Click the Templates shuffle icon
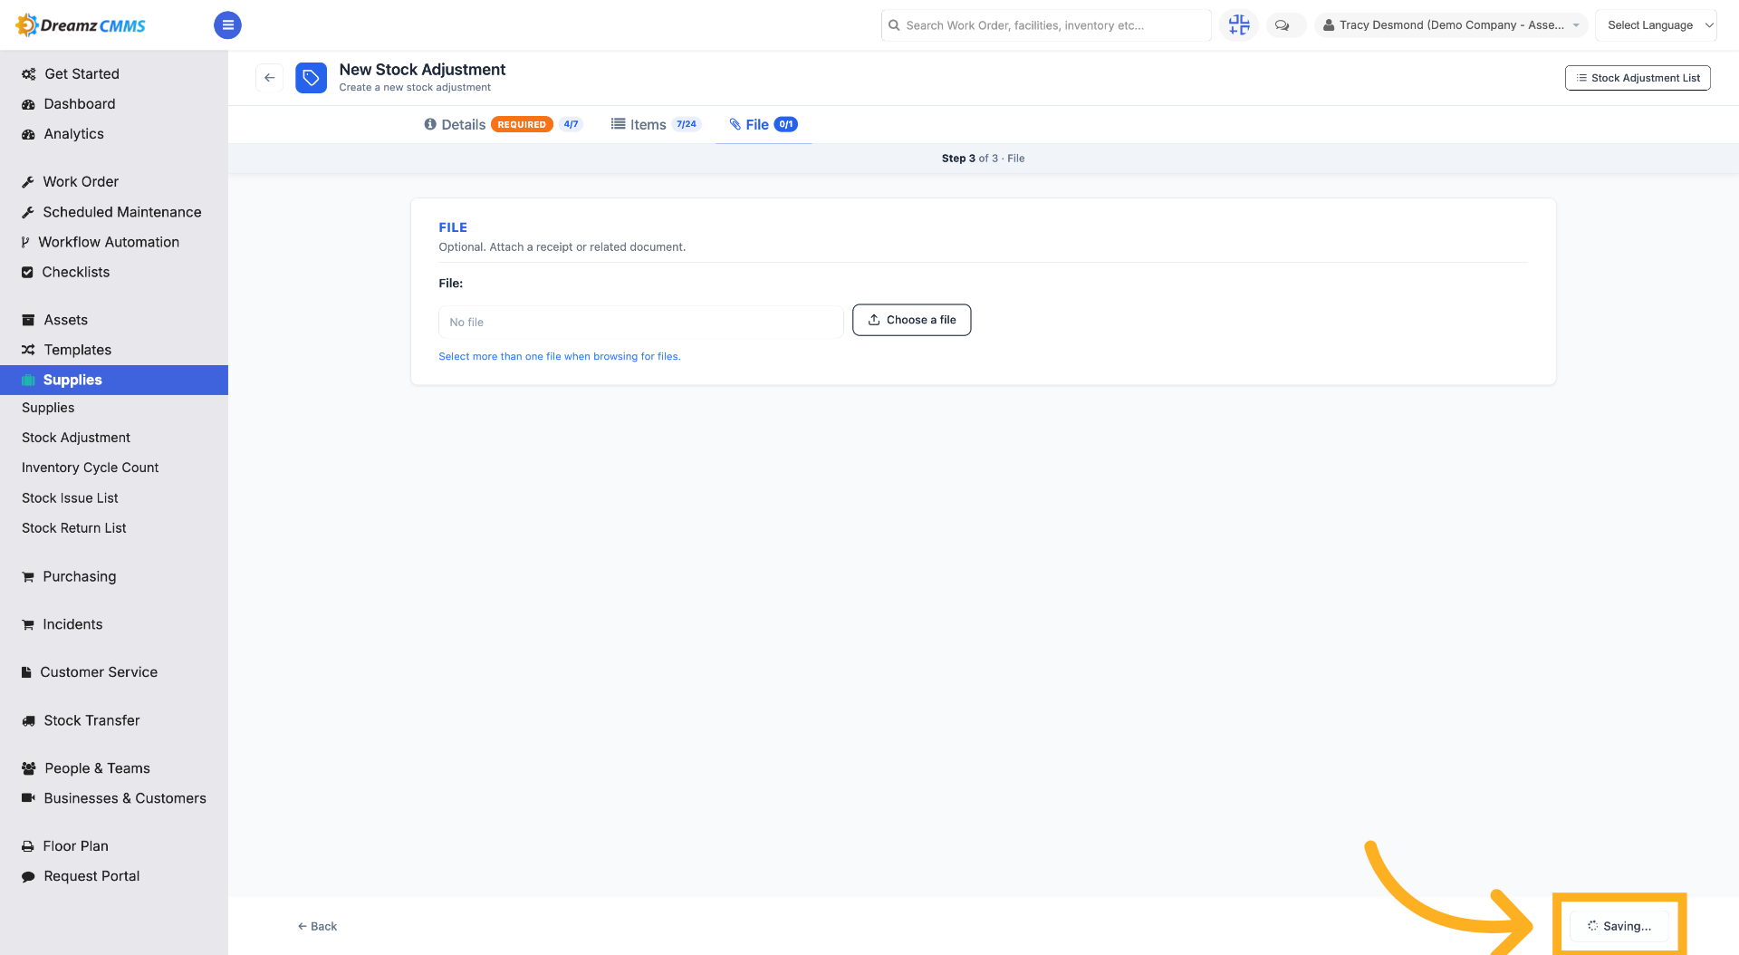 pyautogui.click(x=29, y=350)
